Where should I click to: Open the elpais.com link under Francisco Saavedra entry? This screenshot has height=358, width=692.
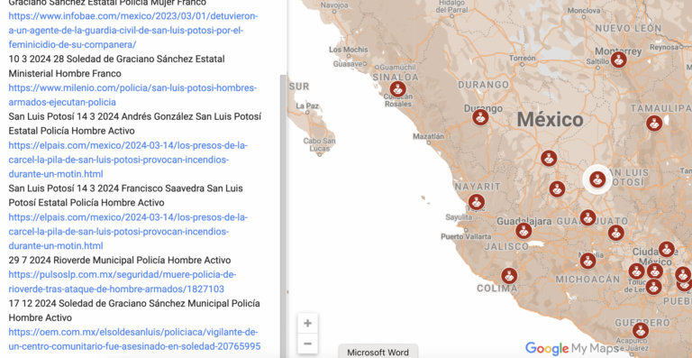[128, 232]
